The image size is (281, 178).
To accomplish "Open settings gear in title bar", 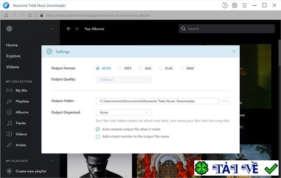I will [x=234, y=5].
